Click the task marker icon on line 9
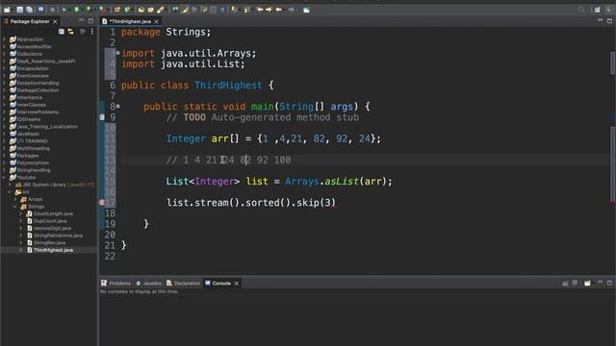The height and width of the screenshot is (346, 616). (102, 117)
